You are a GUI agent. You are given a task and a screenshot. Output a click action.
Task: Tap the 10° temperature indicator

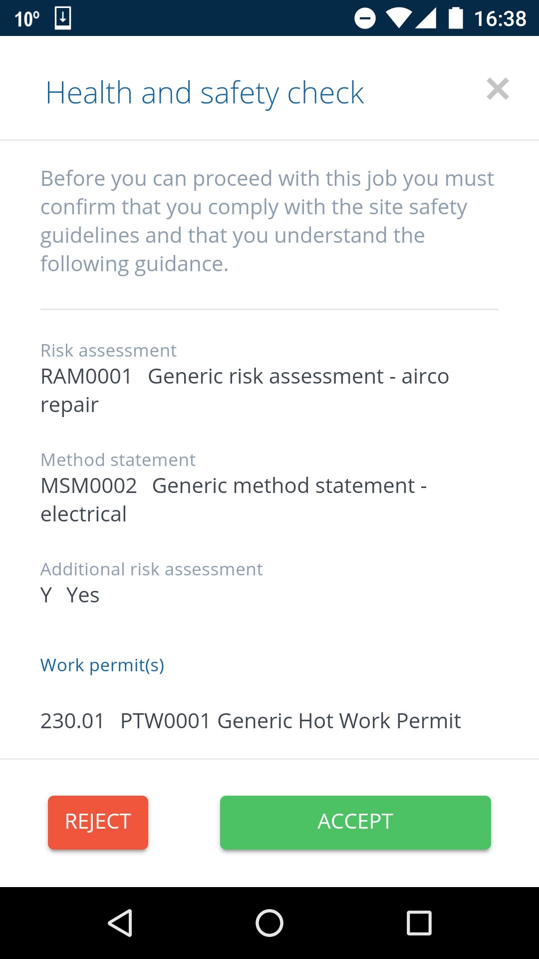coord(27,19)
